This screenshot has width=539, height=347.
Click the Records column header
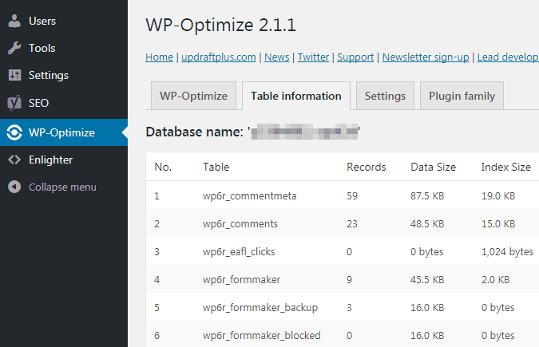366,167
